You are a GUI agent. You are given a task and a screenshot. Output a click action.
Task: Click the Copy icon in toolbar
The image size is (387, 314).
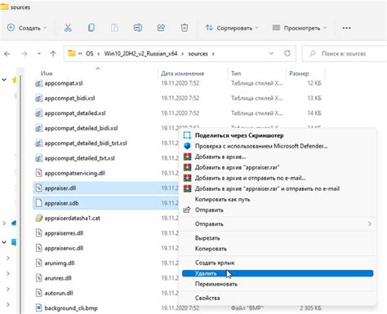[91, 28]
